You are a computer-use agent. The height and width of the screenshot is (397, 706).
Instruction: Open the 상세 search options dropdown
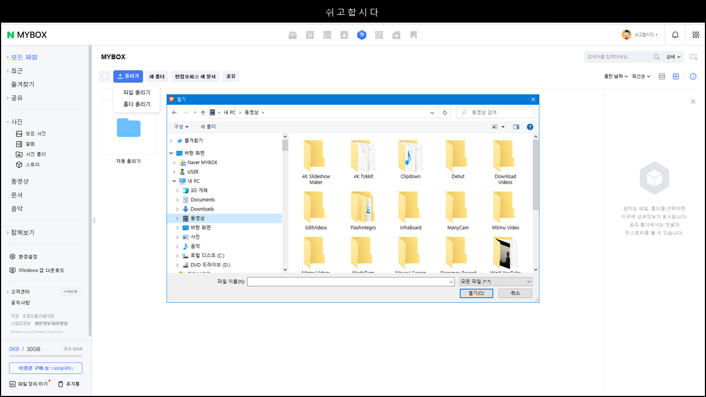coord(673,57)
